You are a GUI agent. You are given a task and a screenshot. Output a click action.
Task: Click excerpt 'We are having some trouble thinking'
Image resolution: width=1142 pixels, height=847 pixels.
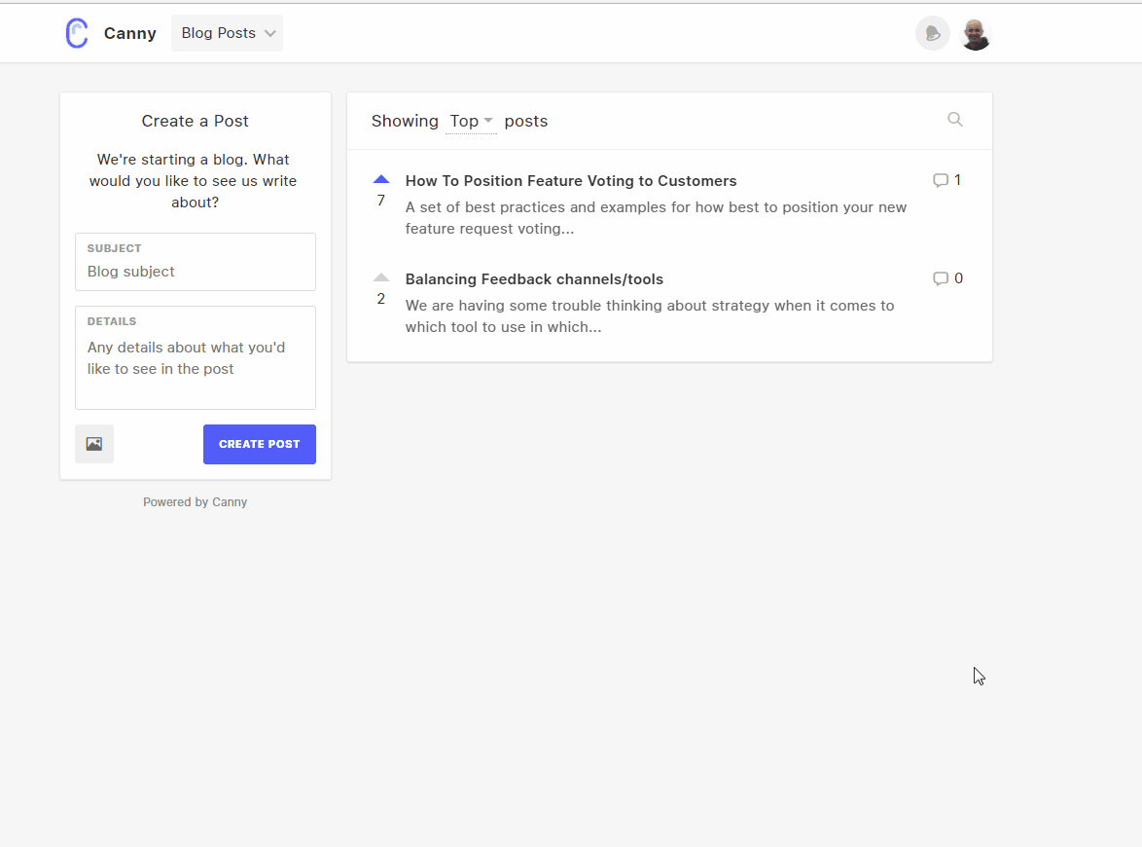coord(650,316)
